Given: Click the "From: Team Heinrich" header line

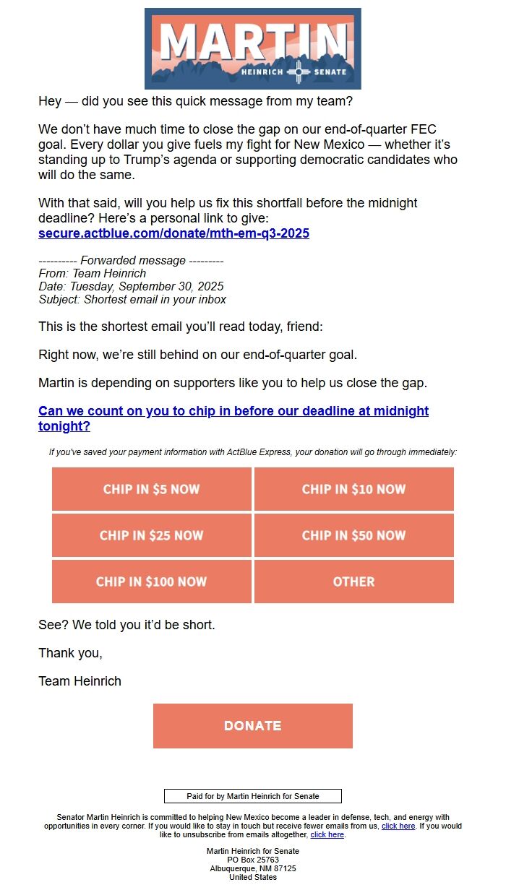Looking at the screenshot, I should (x=93, y=273).
